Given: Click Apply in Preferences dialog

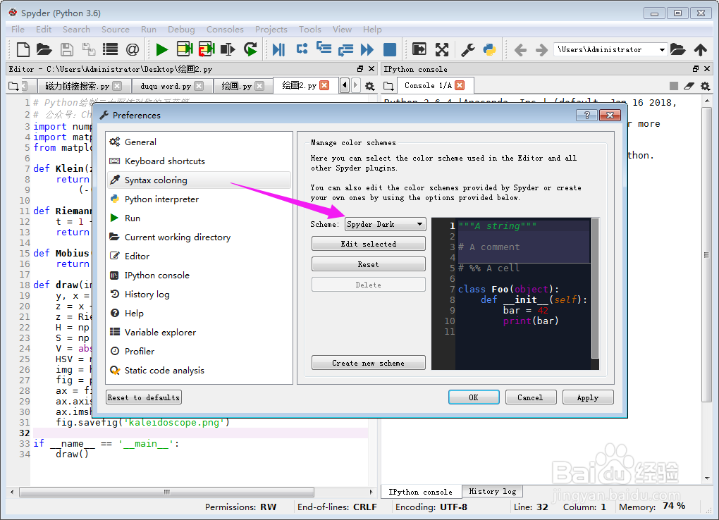Looking at the screenshot, I should click(588, 397).
